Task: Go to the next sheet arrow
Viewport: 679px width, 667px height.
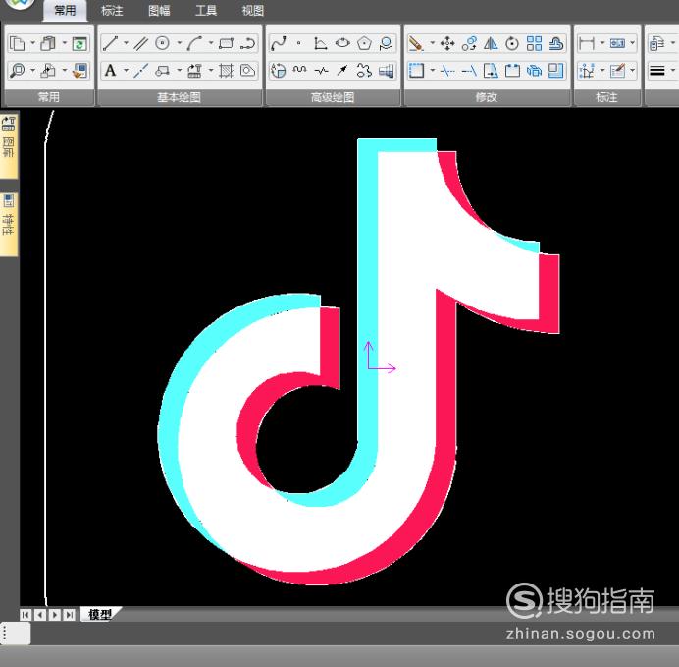Action: [x=55, y=615]
